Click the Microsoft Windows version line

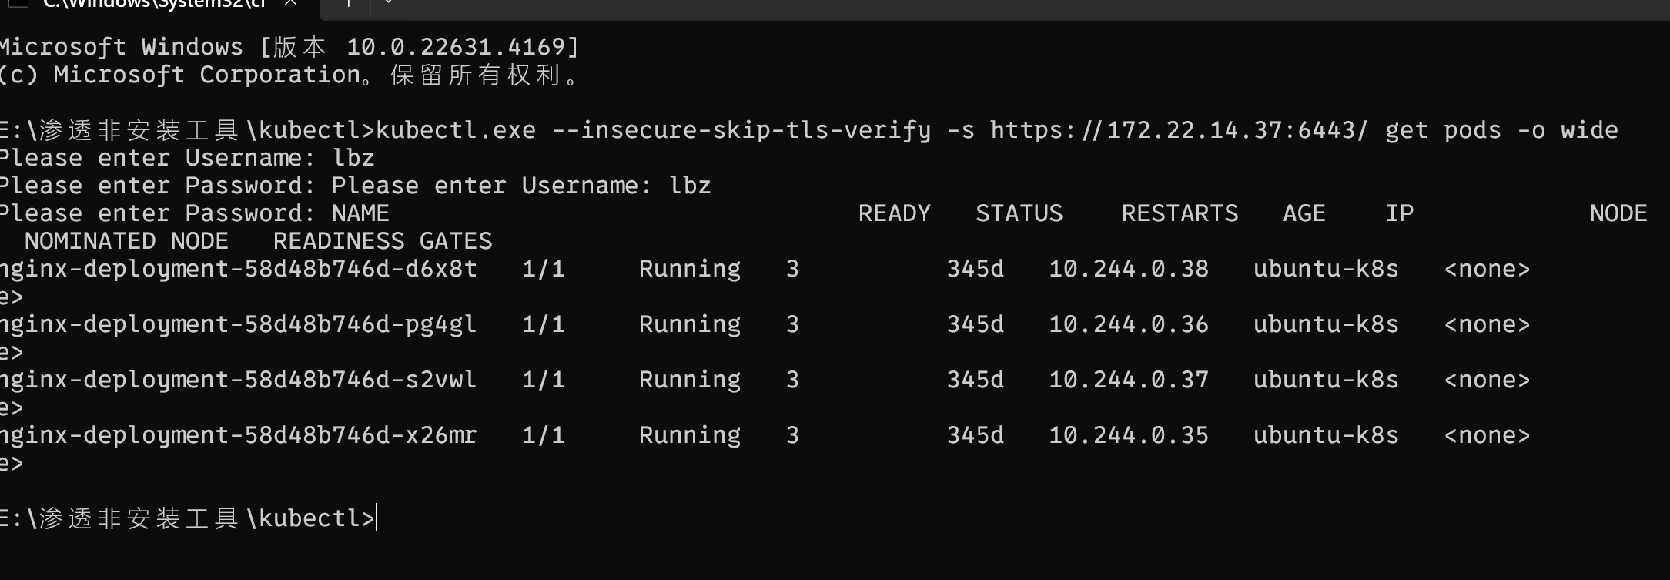tap(289, 47)
